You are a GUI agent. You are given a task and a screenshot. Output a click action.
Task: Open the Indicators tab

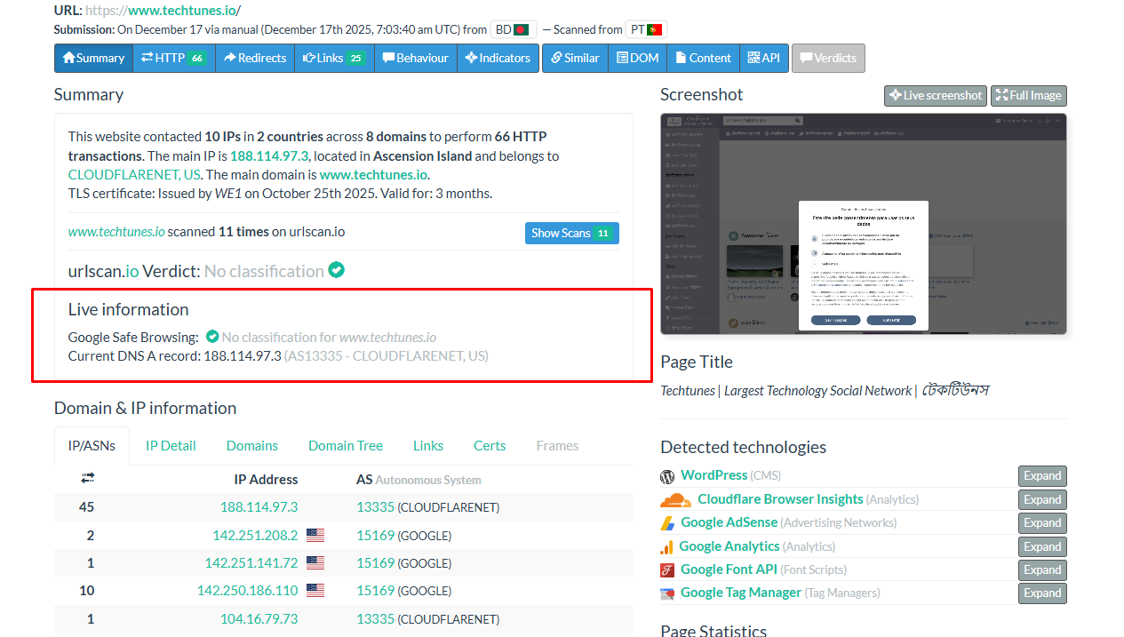(x=498, y=58)
